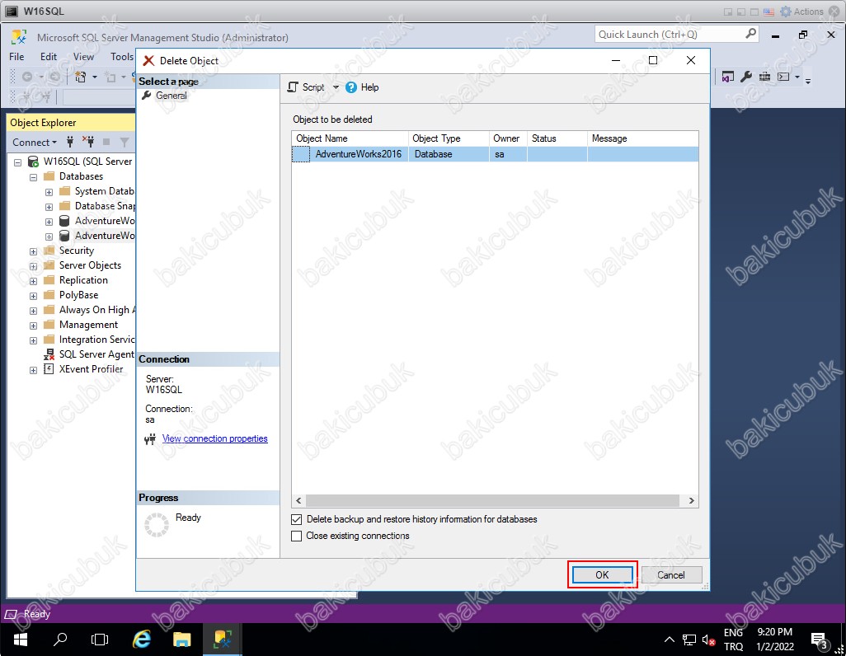Image resolution: width=846 pixels, height=656 pixels.
Task: Click the taskbar search magnifier
Action: point(60,640)
